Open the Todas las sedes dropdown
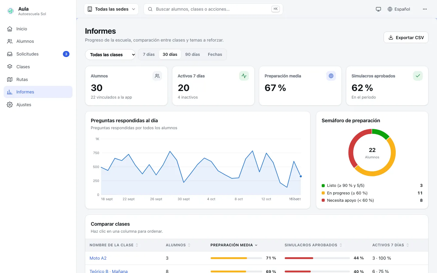Viewport: 437px width, 273px height. click(111, 9)
